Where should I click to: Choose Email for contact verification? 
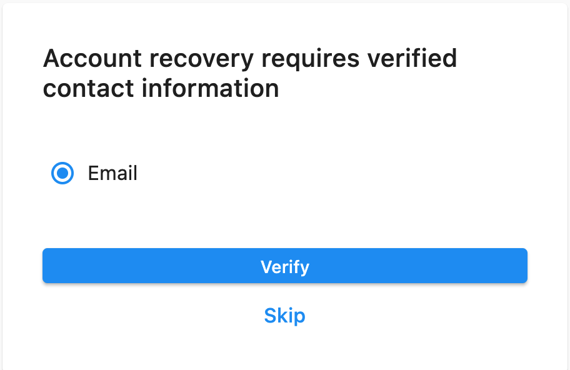(62, 173)
